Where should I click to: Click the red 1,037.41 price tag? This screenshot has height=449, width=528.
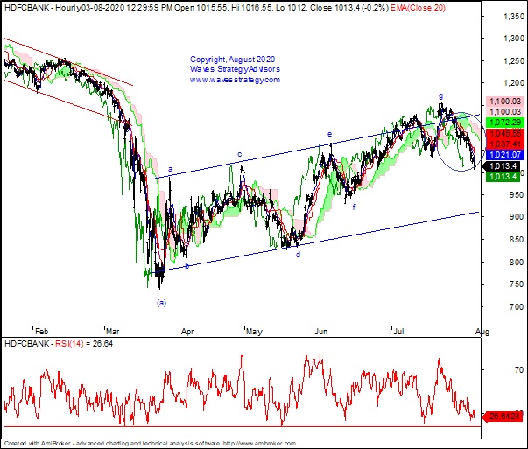point(505,144)
